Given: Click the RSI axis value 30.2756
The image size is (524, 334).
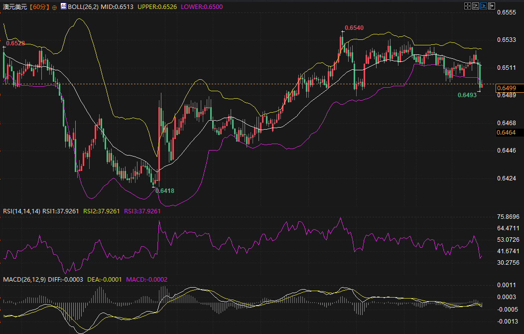Looking at the screenshot, I should [x=508, y=262].
